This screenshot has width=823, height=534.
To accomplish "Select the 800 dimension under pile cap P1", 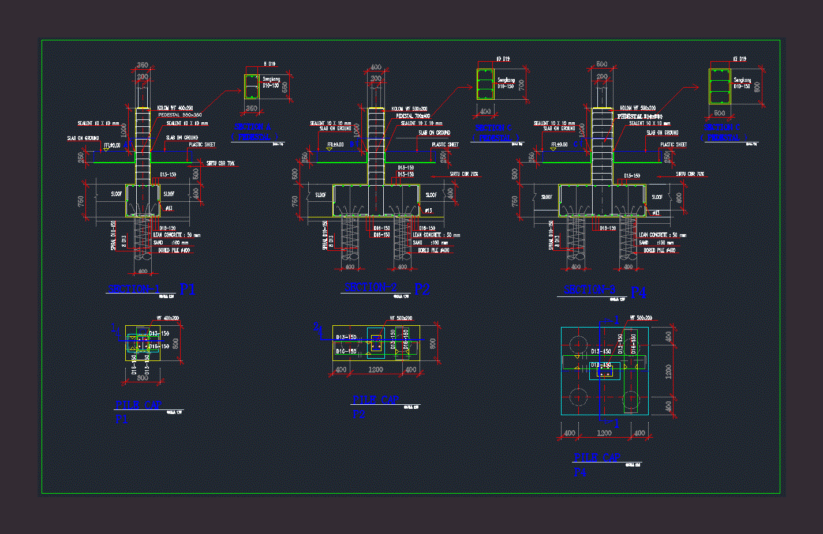I will click(143, 378).
